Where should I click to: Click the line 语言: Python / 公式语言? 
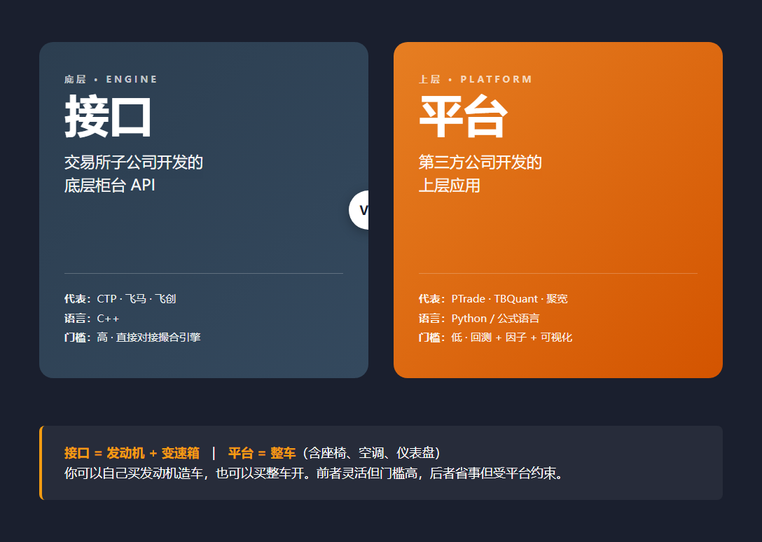479,319
